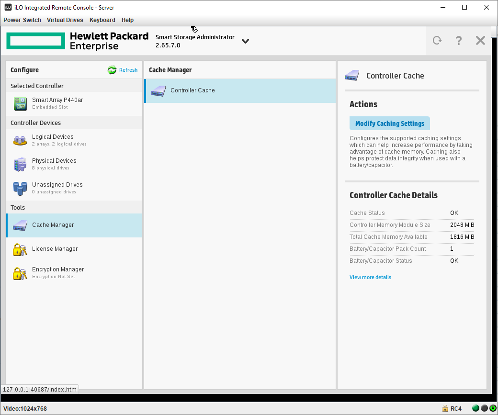Viewport: 498px width, 415px height.
Task: Click the Battery/Capacitor Pack Count label
Action: (388, 248)
